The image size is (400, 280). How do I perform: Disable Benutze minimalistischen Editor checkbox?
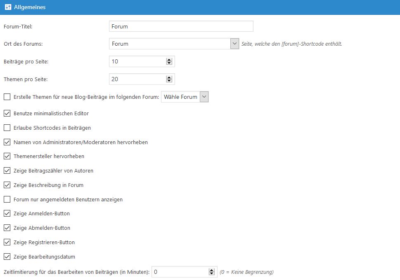pyautogui.click(x=7, y=113)
